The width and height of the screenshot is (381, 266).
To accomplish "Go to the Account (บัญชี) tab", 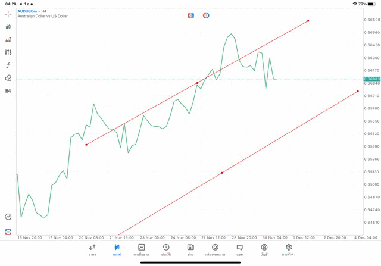I will [x=264, y=250].
